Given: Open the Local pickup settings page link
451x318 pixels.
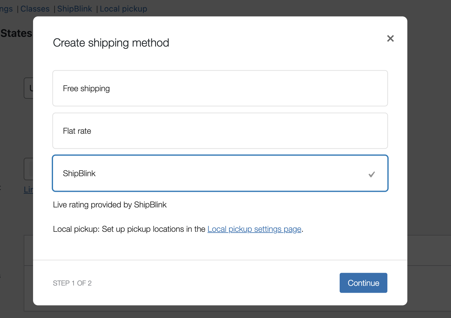Looking at the screenshot, I should 255,229.
